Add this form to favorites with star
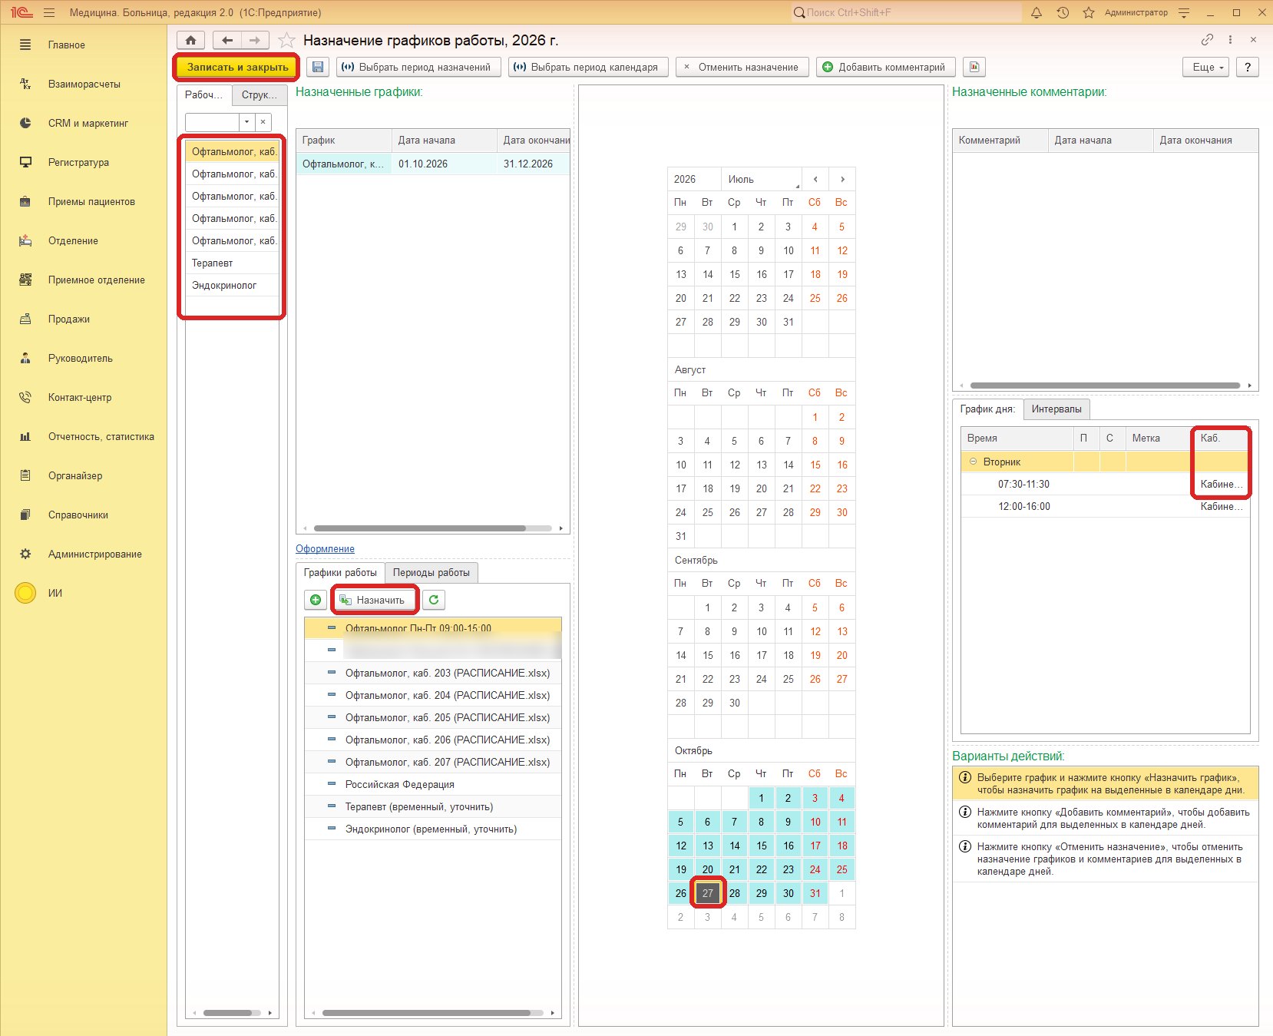Viewport: 1273px width, 1036px height. (286, 40)
